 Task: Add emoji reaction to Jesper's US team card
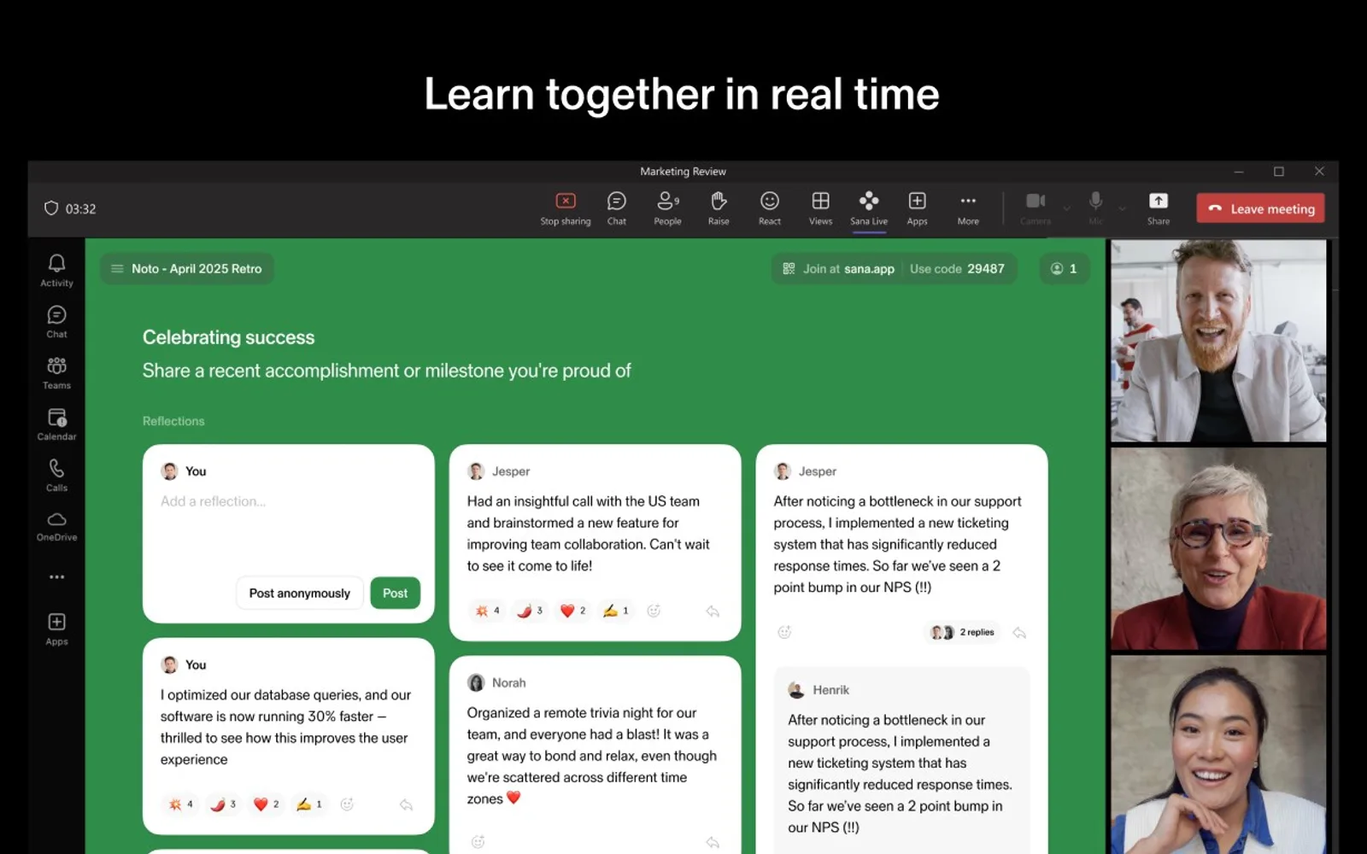pyautogui.click(x=654, y=611)
